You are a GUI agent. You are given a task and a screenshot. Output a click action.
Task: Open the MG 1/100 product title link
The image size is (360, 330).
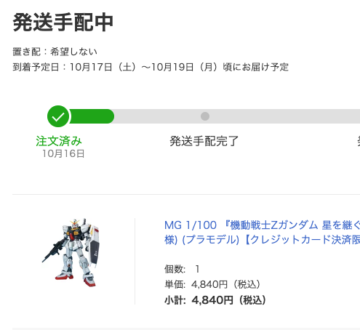coord(262,233)
